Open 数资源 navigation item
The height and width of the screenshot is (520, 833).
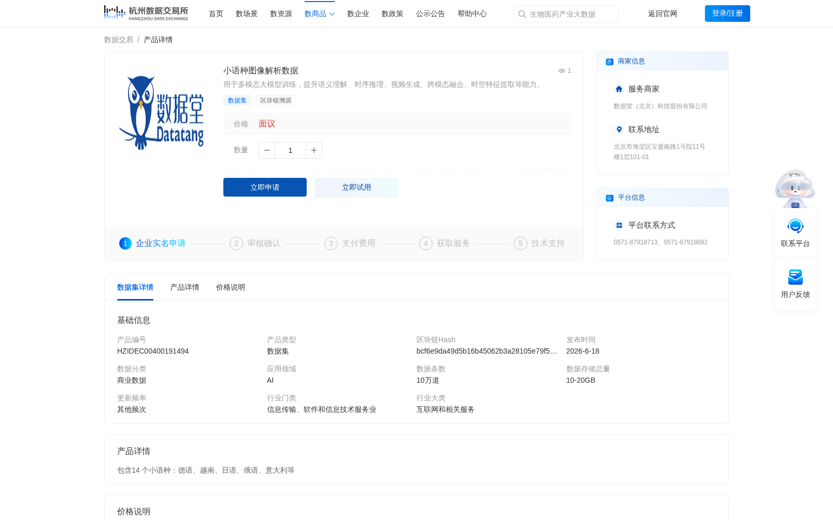click(x=281, y=14)
